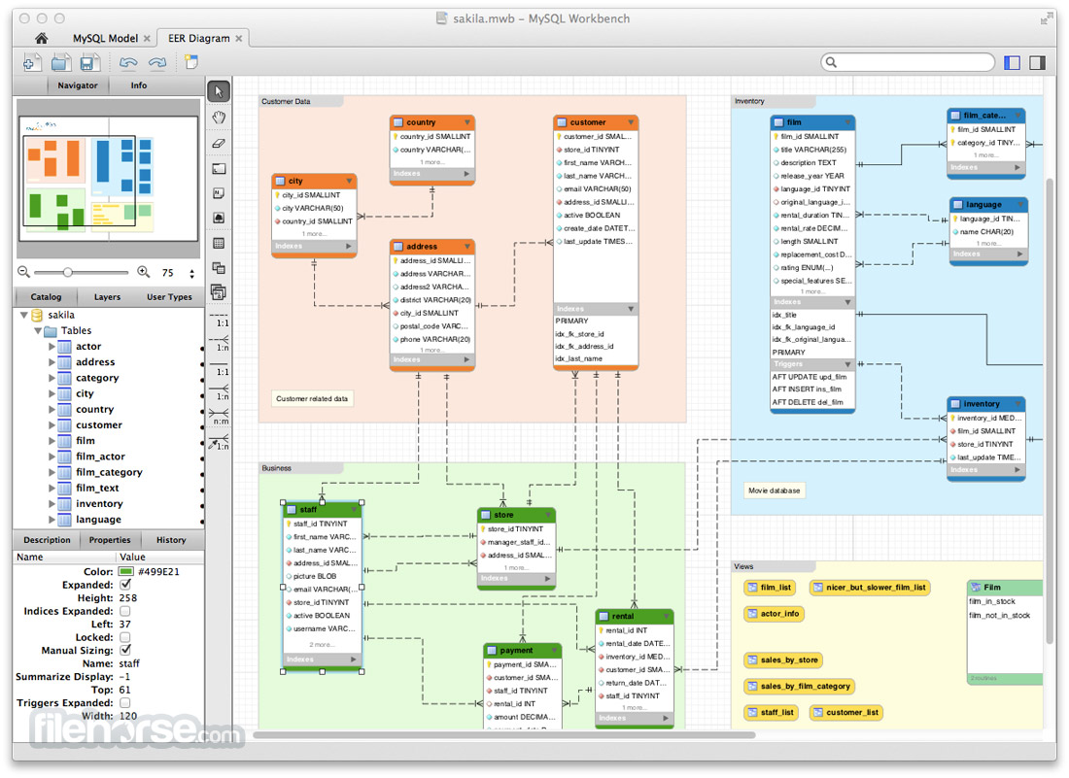
Task: Click the diagram navigator thumbnail
Action: click(108, 179)
